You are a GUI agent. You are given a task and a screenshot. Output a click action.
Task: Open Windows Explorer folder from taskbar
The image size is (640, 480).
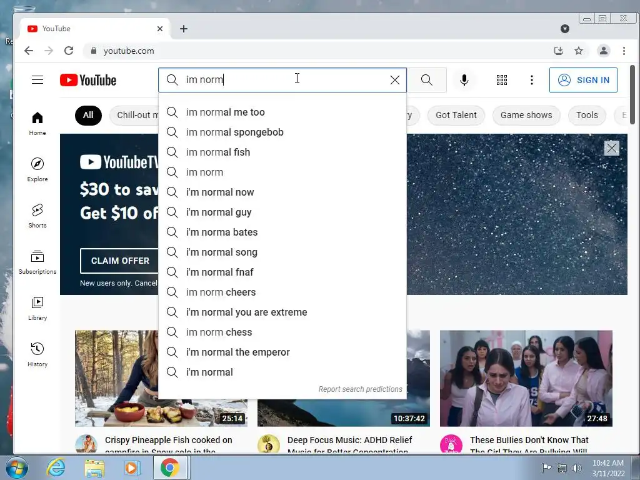[94, 467]
